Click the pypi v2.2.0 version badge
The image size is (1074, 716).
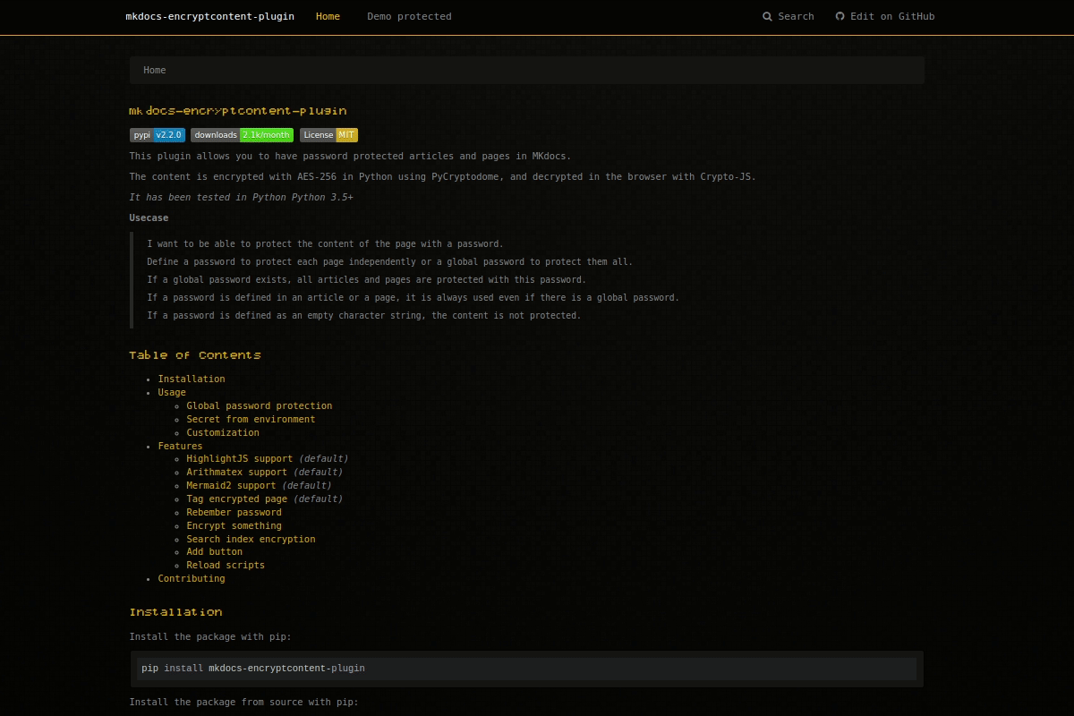158,135
